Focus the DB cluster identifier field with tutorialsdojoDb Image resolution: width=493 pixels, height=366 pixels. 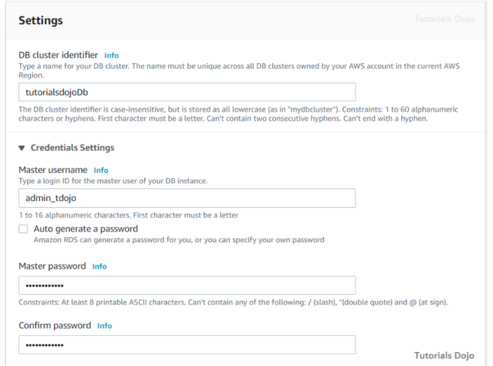[x=187, y=92]
